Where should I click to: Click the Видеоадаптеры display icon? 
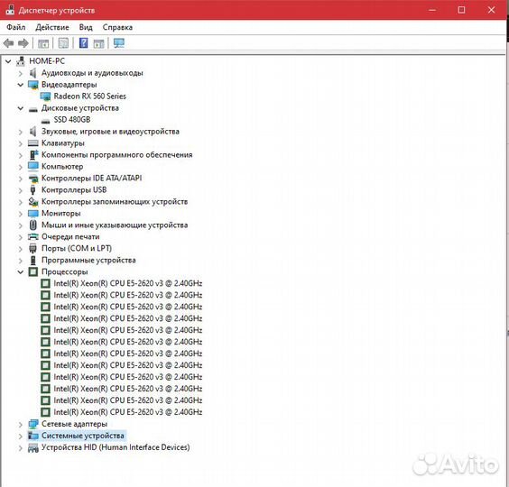33,85
